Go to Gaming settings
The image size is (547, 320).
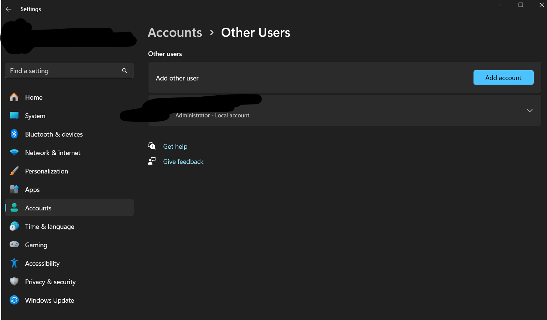(69, 245)
